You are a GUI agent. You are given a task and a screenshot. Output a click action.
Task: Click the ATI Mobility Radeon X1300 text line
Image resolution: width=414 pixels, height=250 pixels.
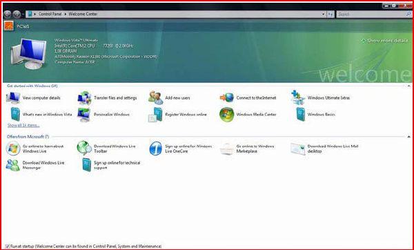(106, 57)
